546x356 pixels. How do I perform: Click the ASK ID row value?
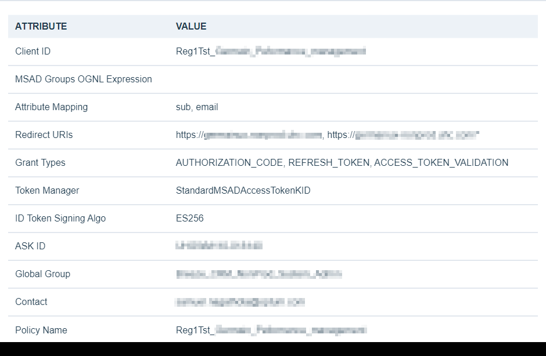point(219,246)
